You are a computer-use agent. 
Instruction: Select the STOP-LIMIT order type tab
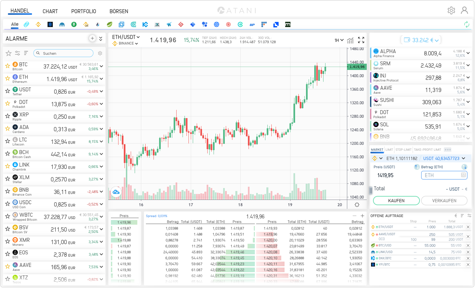click(403, 150)
